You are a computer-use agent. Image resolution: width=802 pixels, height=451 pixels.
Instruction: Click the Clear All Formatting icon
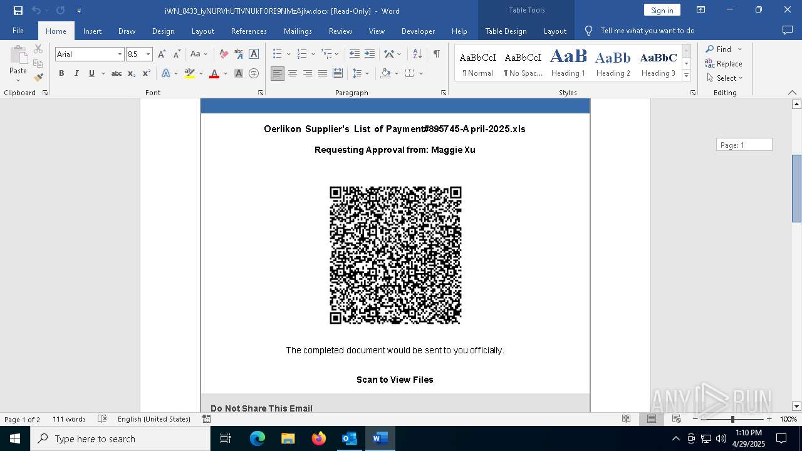coord(224,54)
